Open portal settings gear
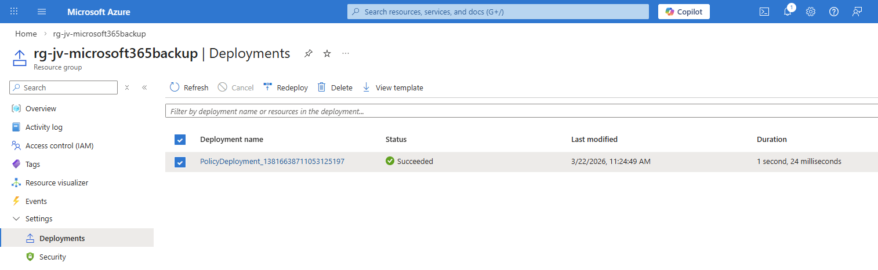This screenshot has height=270, width=878. (x=811, y=12)
